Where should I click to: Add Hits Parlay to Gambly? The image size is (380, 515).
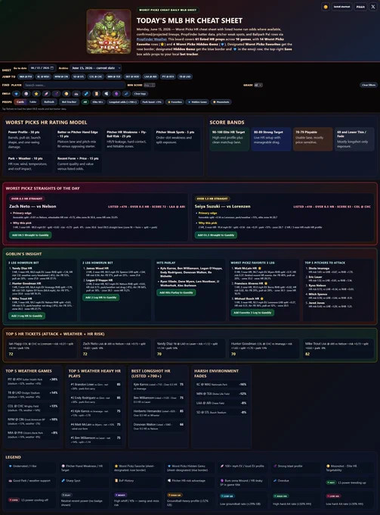click(x=176, y=292)
